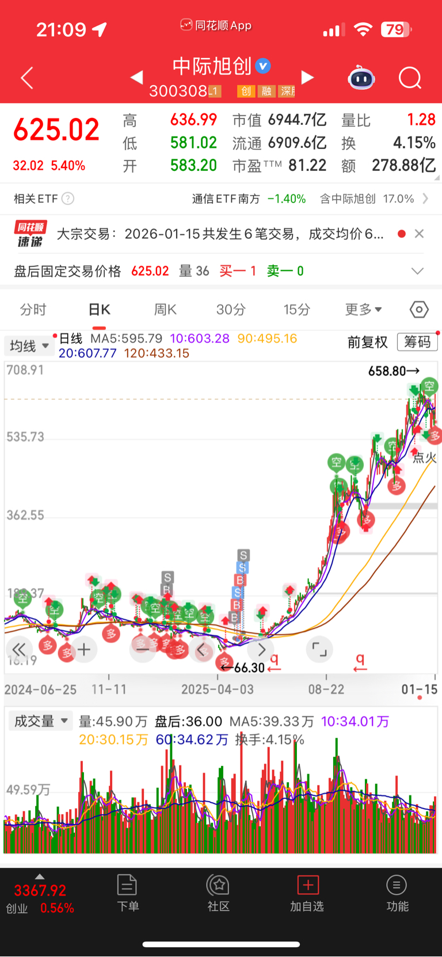Open the 更多 periods dropdown
Viewport: 442px width, 957px height.
tap(363, 310)
